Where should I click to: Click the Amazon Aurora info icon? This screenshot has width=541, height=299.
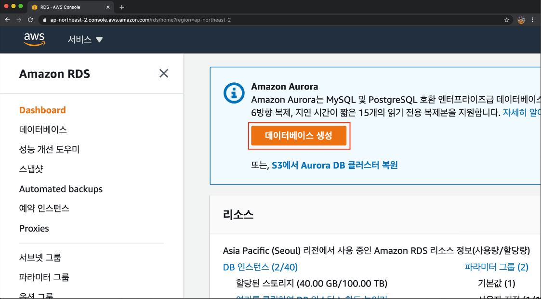click(234, 93)
